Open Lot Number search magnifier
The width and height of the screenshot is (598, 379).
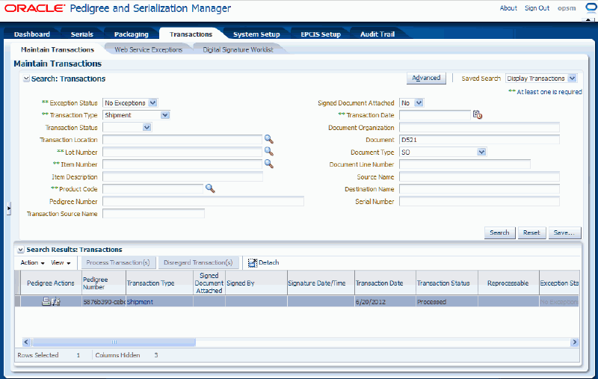click(269, 152)
